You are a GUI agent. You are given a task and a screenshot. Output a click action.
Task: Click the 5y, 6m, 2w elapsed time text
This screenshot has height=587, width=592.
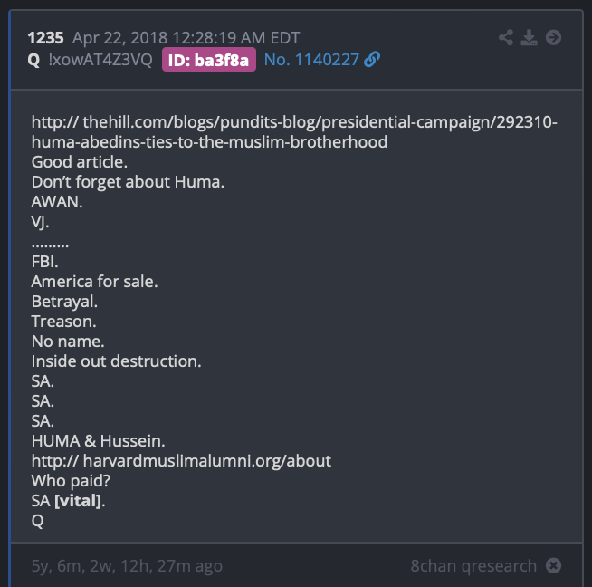127,566
